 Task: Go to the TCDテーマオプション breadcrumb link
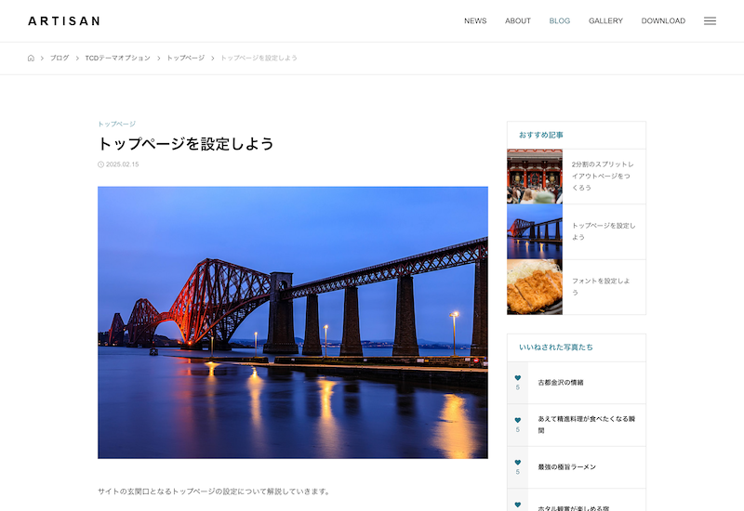click(118, 58)
